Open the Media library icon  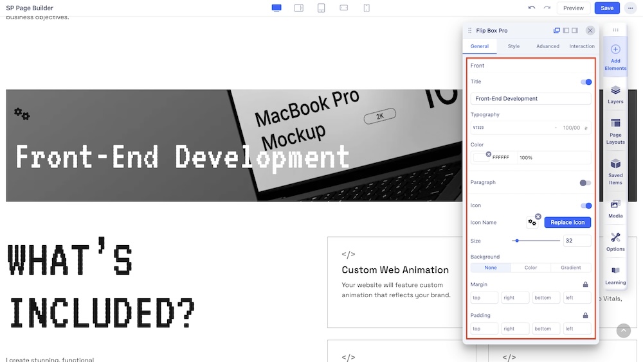[615, 208]
